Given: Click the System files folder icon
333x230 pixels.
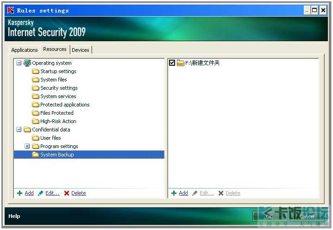Looking at the screenshot, I should tap(36, 80).
